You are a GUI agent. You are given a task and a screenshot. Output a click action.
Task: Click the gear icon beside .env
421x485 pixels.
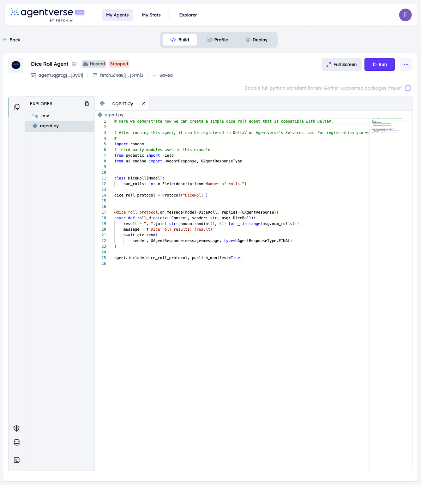pyautogui.click(x=35, y=116)
